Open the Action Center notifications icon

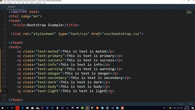[x=193, y=108]
